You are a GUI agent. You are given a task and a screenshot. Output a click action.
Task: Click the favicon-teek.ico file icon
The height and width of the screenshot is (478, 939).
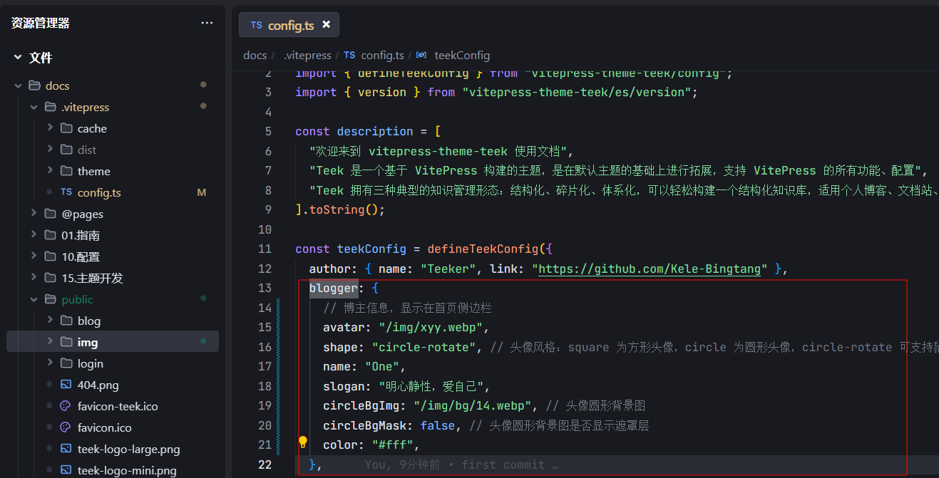66,406
